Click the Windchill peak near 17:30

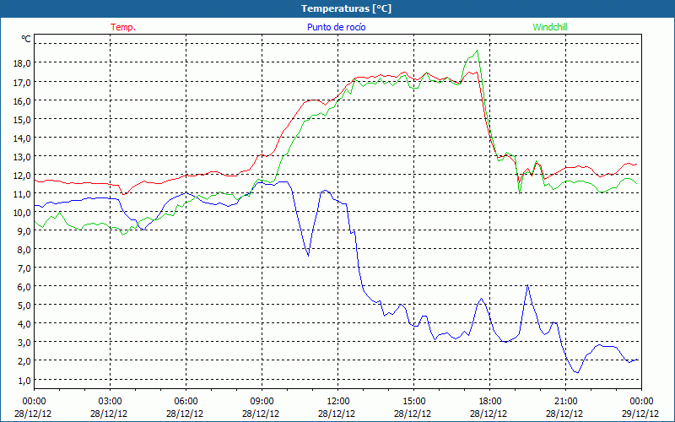477,51
